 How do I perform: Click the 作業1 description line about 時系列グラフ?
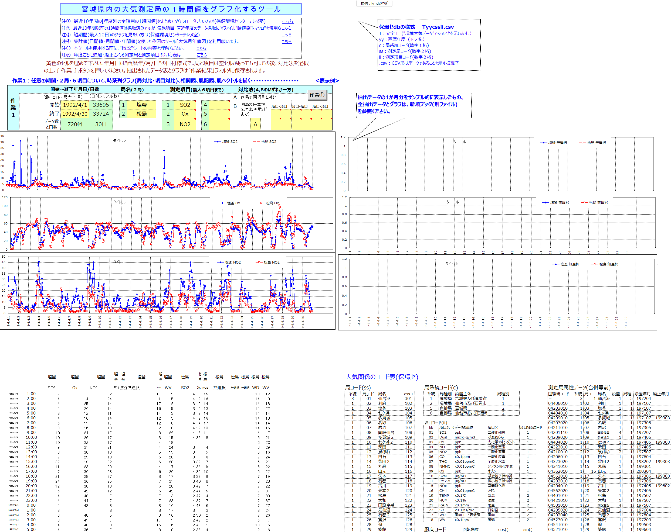[x=155, y=81]
